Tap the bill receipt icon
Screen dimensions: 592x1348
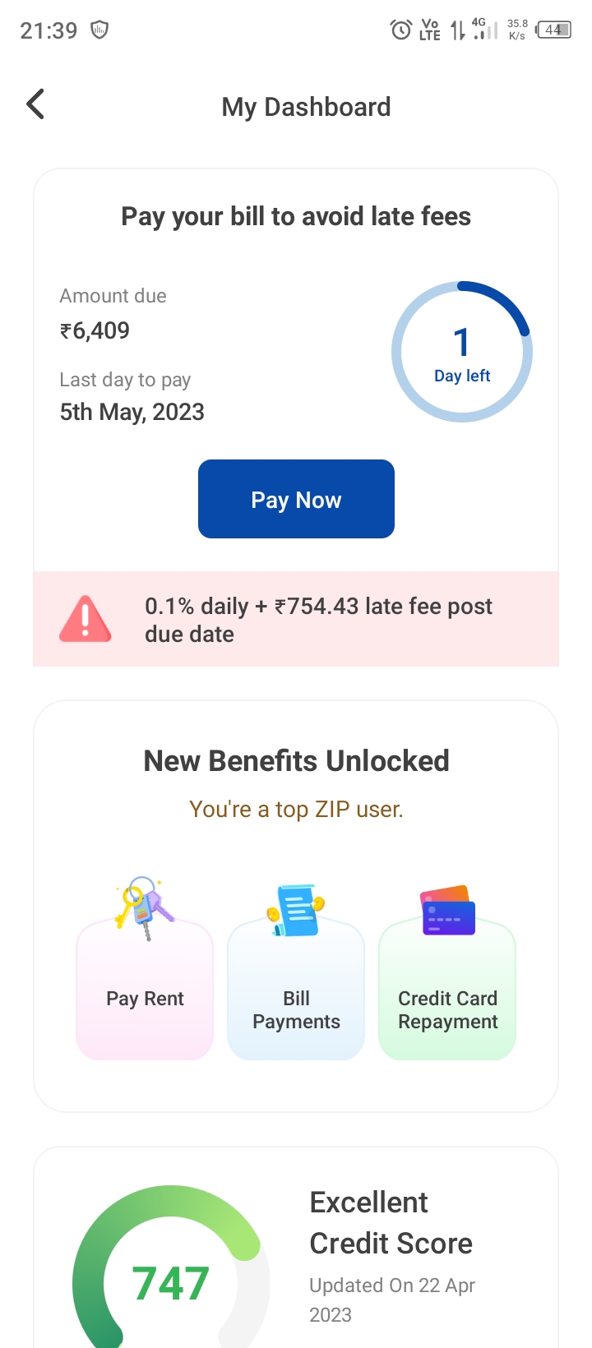pos(295,909)
